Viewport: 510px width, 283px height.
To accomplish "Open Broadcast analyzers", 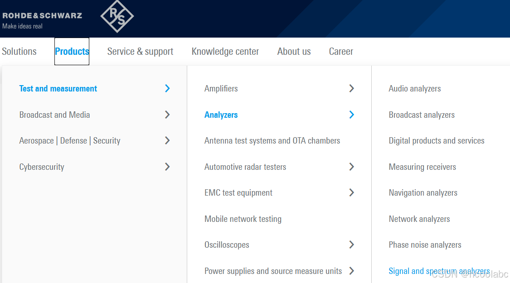I will point(422,115).
